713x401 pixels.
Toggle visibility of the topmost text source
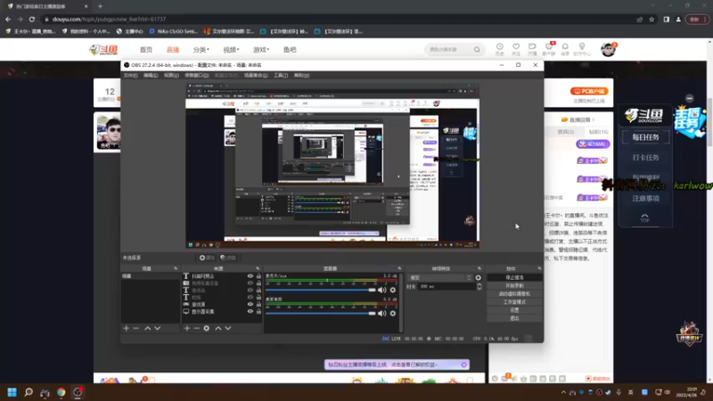250,276
